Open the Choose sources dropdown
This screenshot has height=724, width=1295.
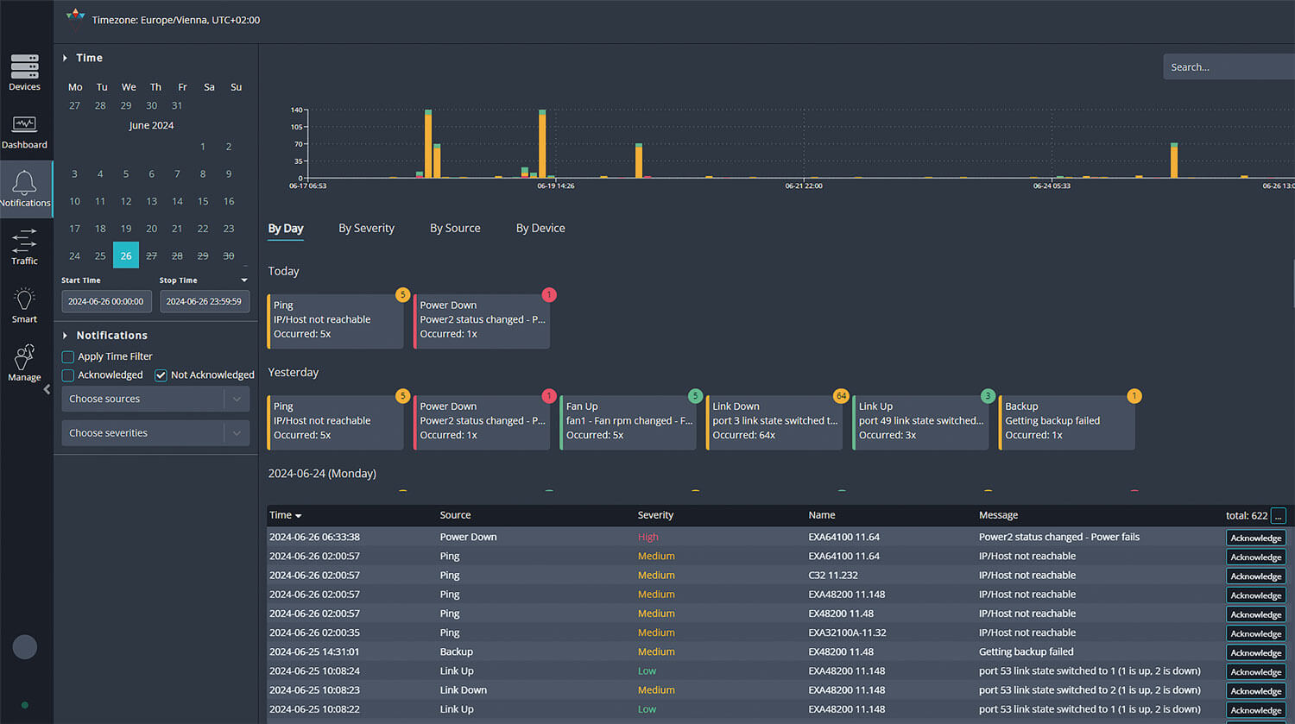(155, 399)
